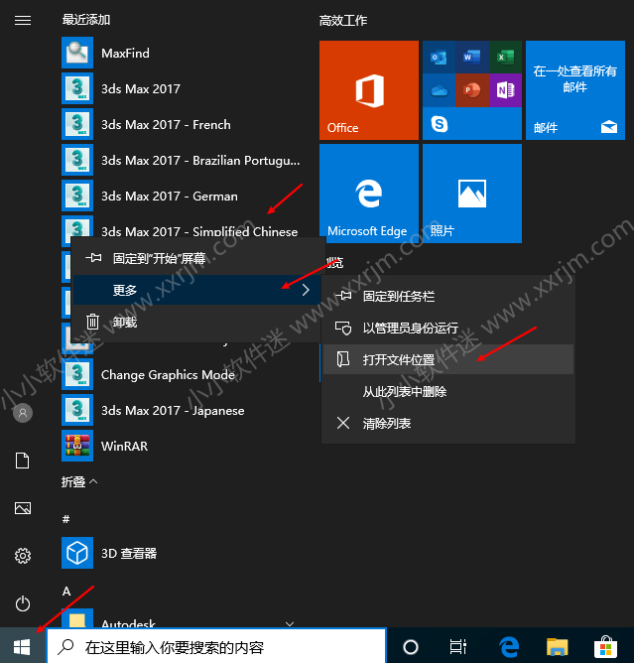Image resolution: width=634 pixels, height=663 pixels.
Task: Collapse the recently added list
Action: pyautogui.click(x=80, y=481)
